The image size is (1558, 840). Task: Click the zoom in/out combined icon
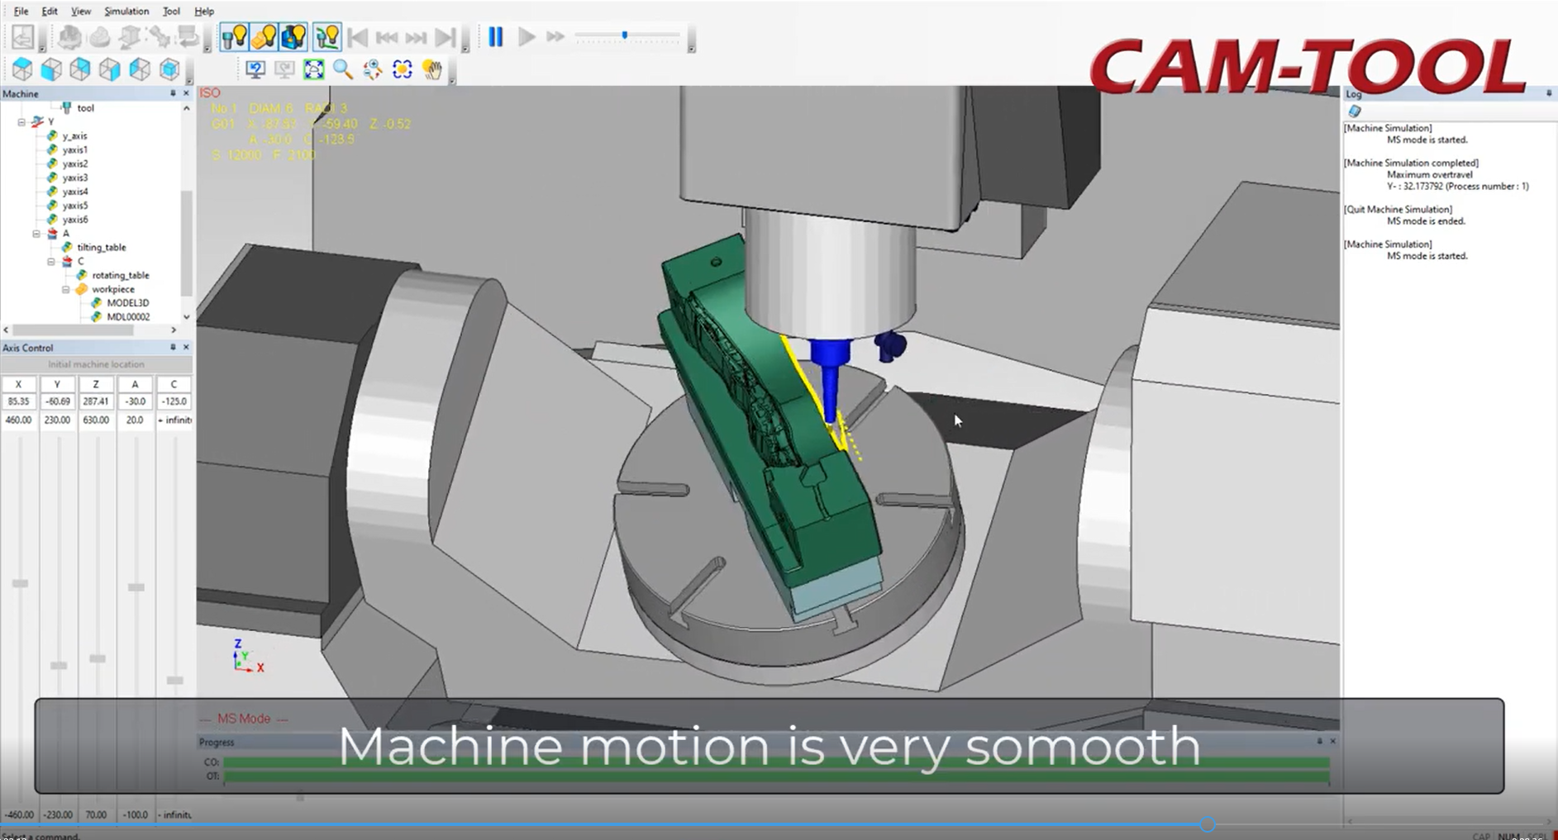(371, 69)
